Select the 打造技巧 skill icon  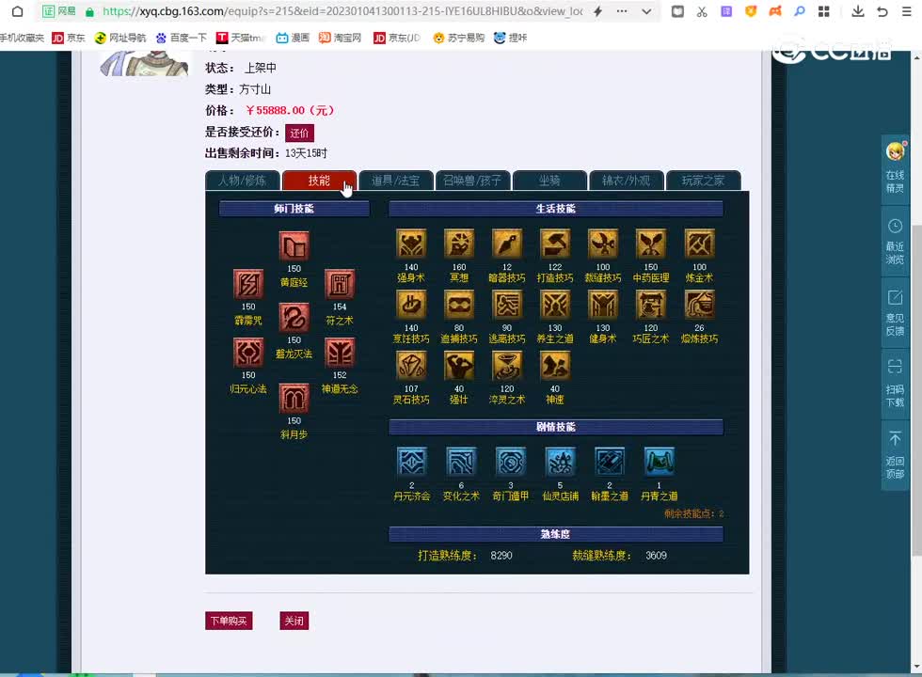(x=555, y=244)
